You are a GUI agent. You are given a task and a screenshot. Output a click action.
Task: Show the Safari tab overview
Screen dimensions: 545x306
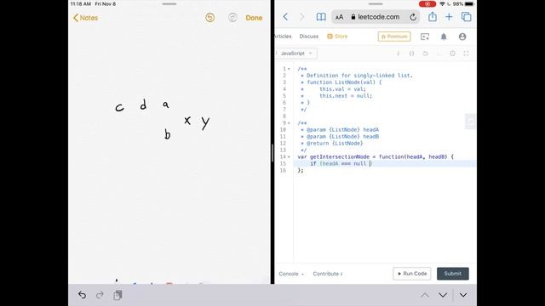466,17
